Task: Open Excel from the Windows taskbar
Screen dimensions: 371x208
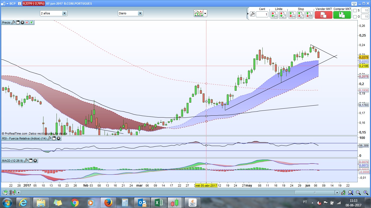Action: pos(159,202)
